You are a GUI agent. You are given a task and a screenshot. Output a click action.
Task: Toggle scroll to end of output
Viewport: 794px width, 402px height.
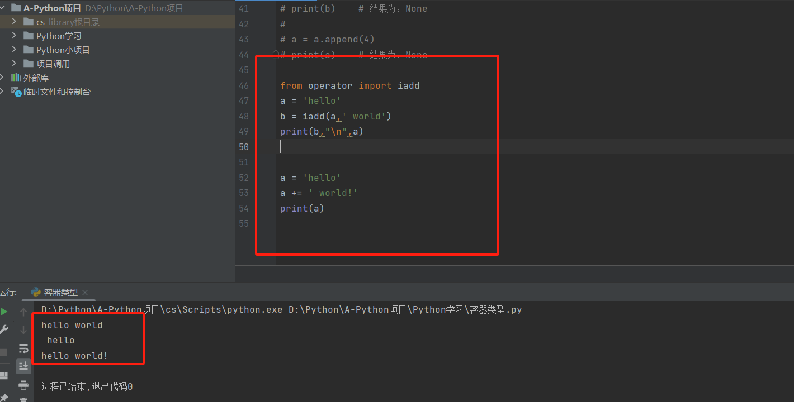[23, 366]
